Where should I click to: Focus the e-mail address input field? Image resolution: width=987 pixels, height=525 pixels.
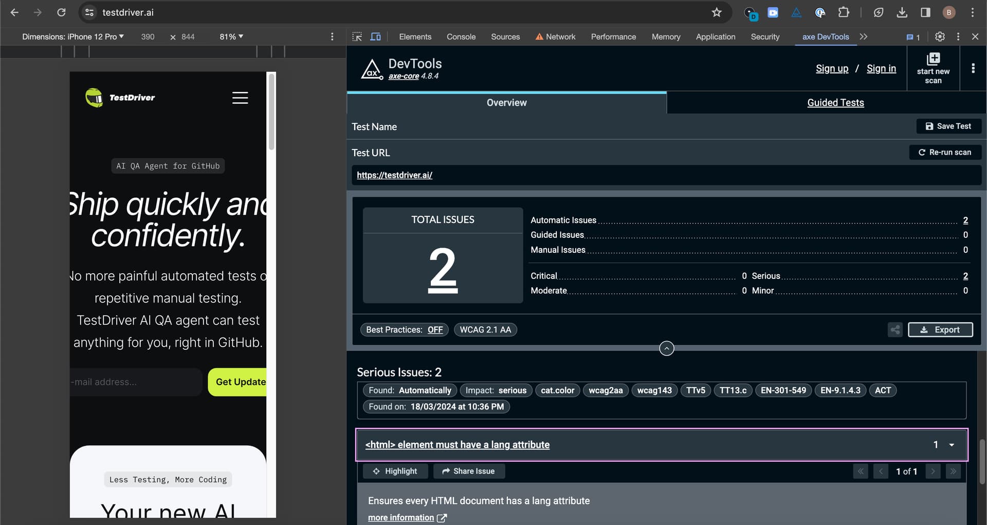[136, 382]
